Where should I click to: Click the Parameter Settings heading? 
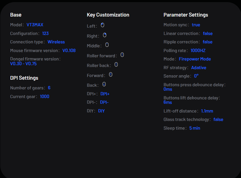click(x=186, y=15)
